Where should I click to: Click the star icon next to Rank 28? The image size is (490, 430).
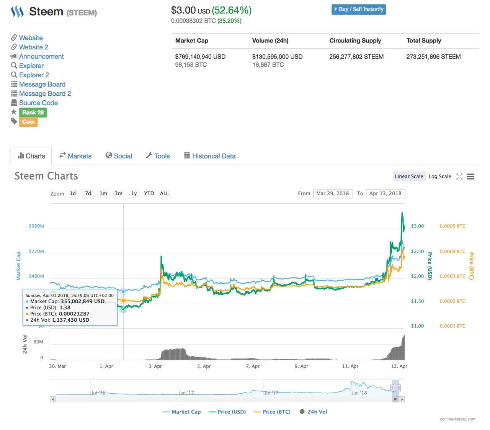click(x=14, y=112)
